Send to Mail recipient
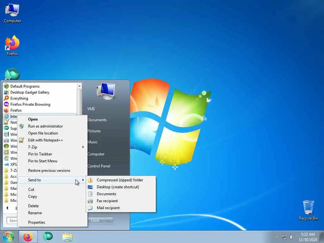This screenshot has width=324, height=243. (x=121, y=208)
